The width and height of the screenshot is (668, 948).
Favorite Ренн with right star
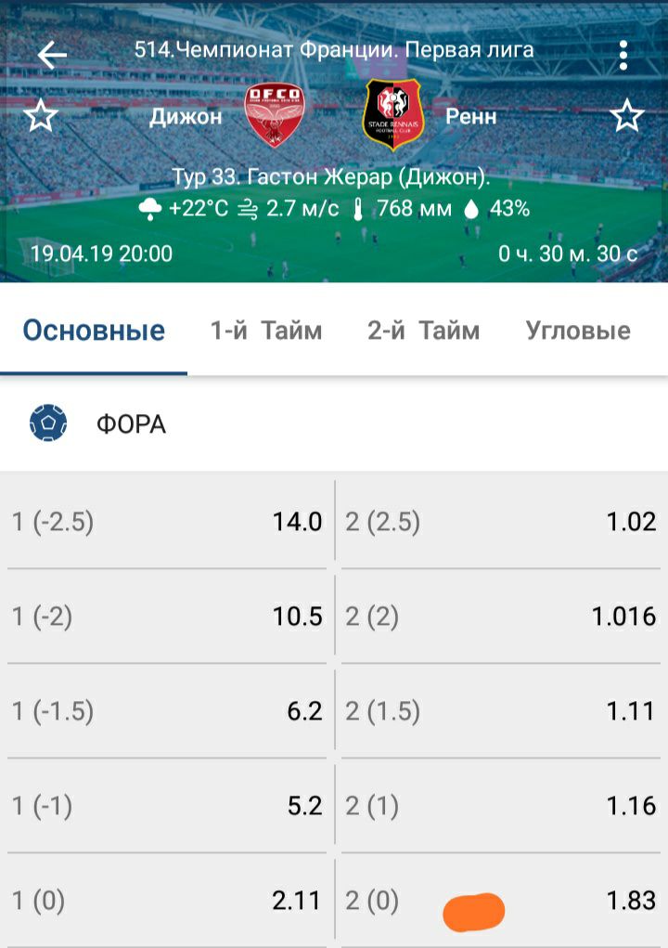click(x=626, y=117)
